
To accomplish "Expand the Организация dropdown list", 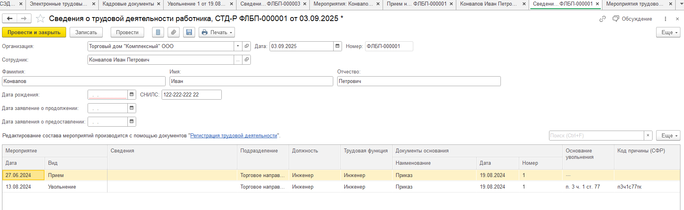I will [238, 46].
